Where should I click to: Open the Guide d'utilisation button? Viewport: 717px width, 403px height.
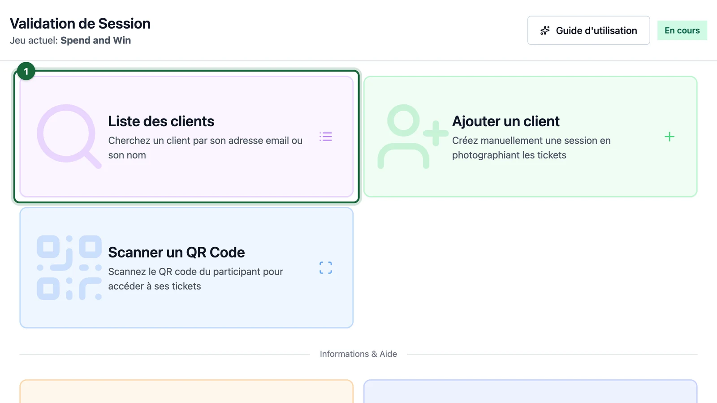point(588,30)
